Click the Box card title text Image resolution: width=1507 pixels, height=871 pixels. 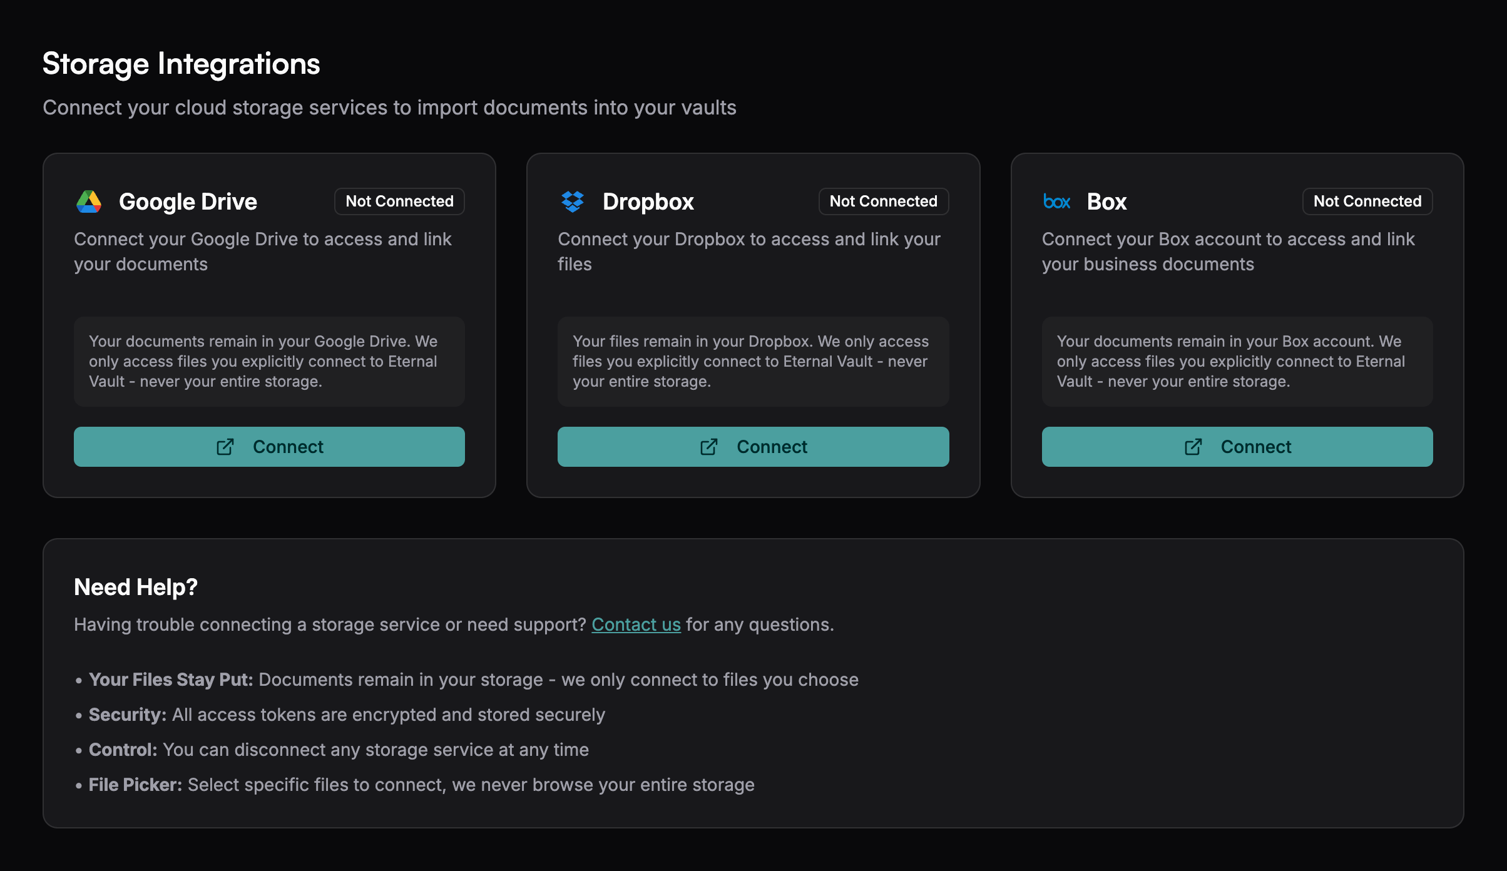[x=1106, y=201]
